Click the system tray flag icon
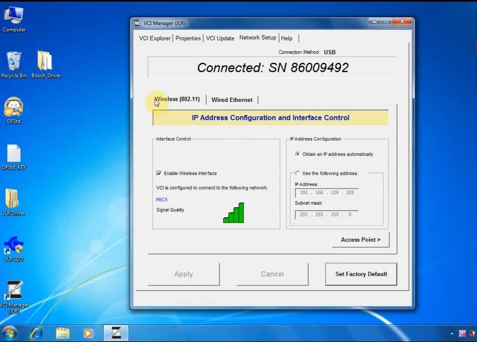Viewport: 477px width, 342px height. 462,334
